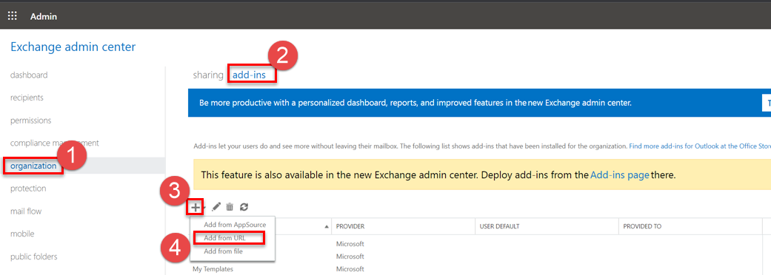Open mail flow section

pyautogui.click(x=26, y=211)
